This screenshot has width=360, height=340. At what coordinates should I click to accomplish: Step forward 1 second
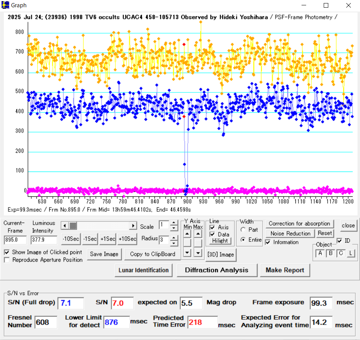(108, 239)
